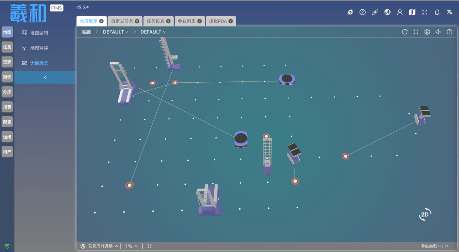The width and height of the screenshot is (459, 252).
Task: Refresh the map view
Action: [405, 32]
